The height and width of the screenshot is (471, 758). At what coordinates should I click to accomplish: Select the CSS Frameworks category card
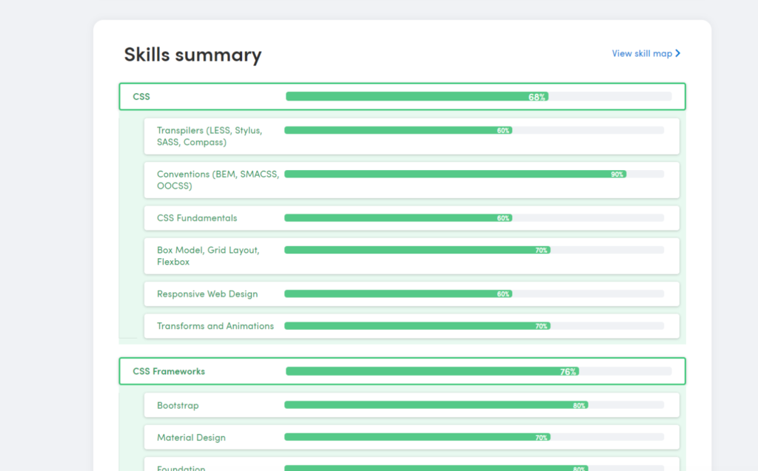click(402, 371)
